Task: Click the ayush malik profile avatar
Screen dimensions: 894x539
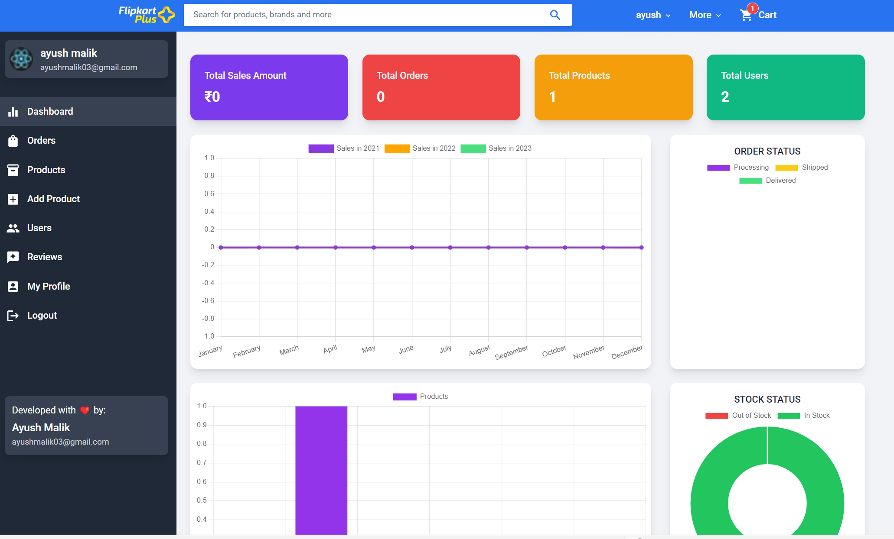Action: pos(21,59)
